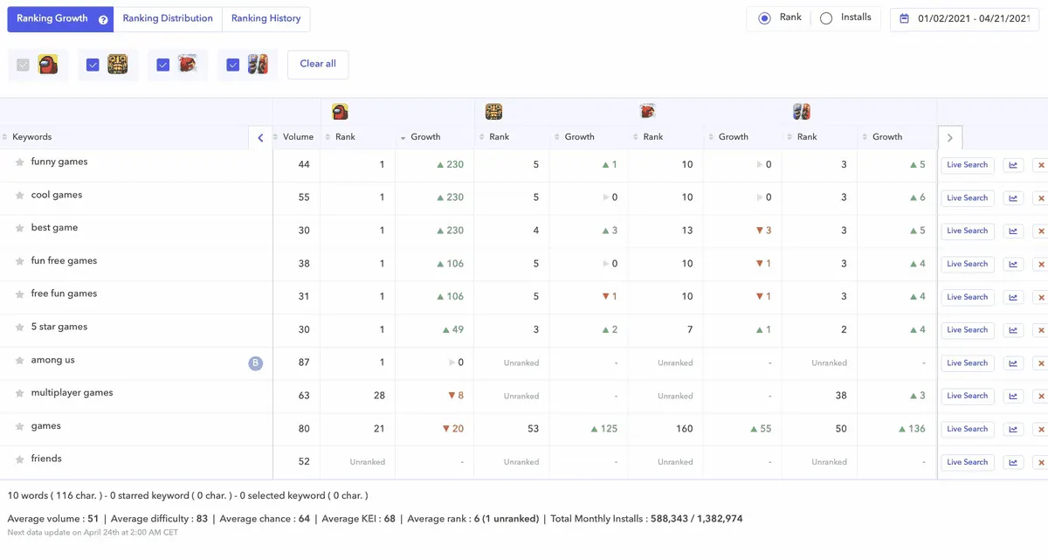Click the Ranking Growth help question mark
This screenshot has width=1048, height=559.
tap(103, 19)
